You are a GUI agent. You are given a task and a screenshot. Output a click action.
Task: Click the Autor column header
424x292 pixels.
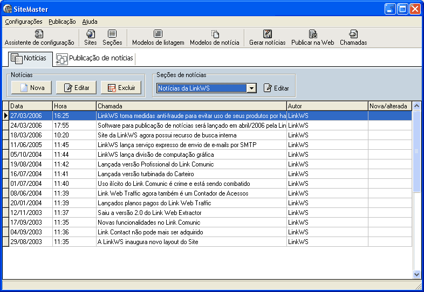pyautogui.click(x=327, y=106)
